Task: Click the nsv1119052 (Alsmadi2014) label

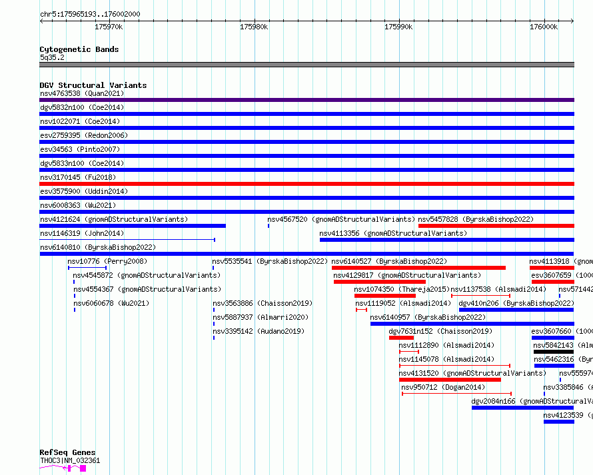Action: pos(404,303)
